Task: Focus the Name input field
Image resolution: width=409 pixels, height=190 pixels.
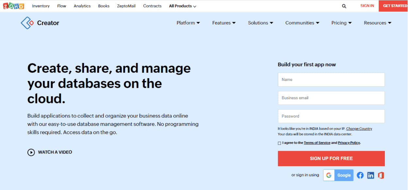Action: pyautogui.click(x=331, y=80)
